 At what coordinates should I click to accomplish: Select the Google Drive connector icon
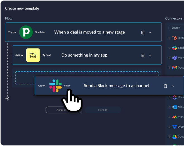(175, 137)
